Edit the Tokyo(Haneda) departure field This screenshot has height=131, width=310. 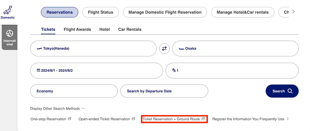coord(93,49)
